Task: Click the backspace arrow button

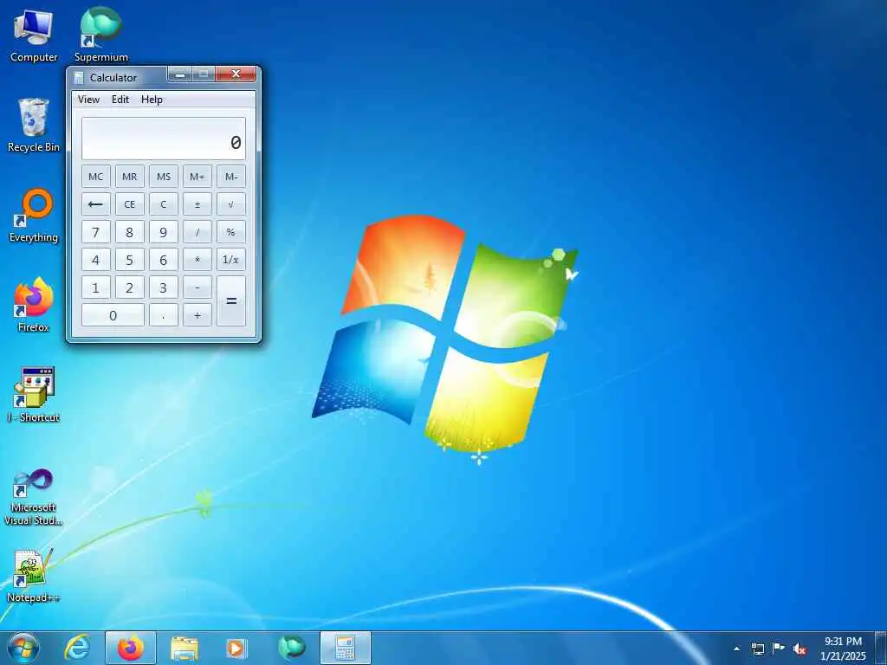Action: [x=95, y=204]
